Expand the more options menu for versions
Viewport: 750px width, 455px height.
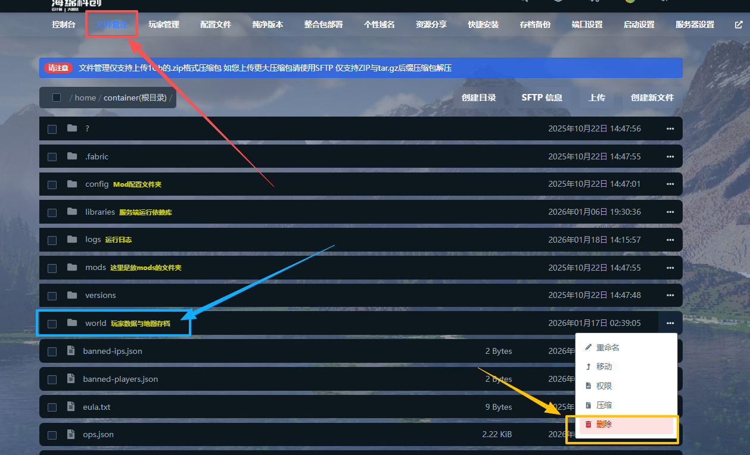(x=670, y=295)
